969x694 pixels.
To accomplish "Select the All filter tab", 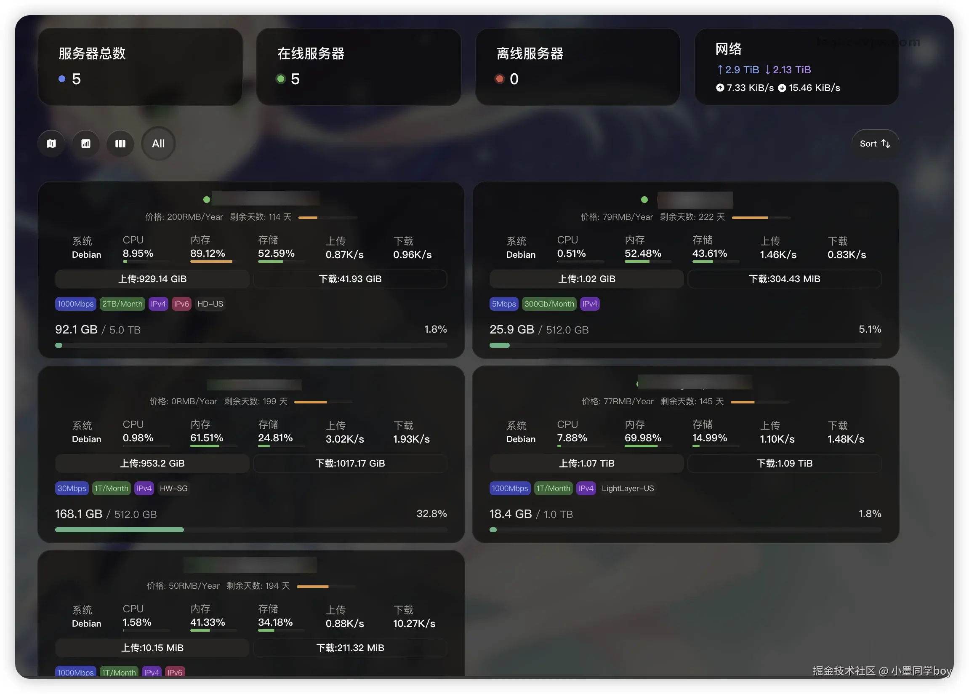I will 158,144.
